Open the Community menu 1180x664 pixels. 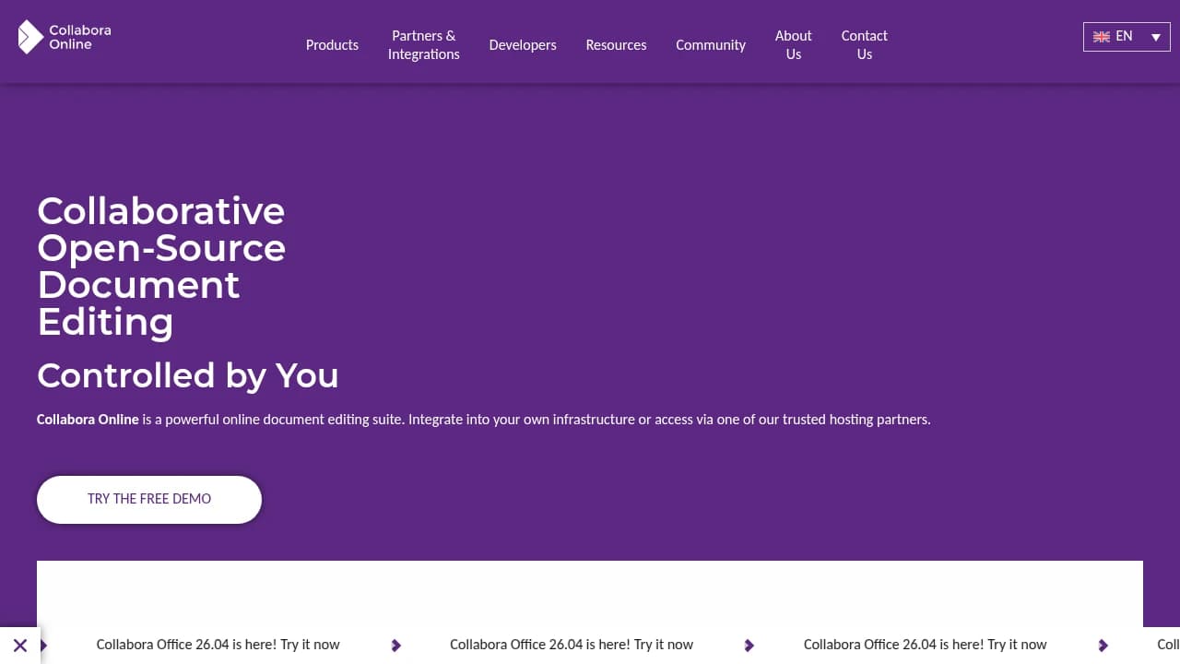pyautogui.click(x=711, y=44)
